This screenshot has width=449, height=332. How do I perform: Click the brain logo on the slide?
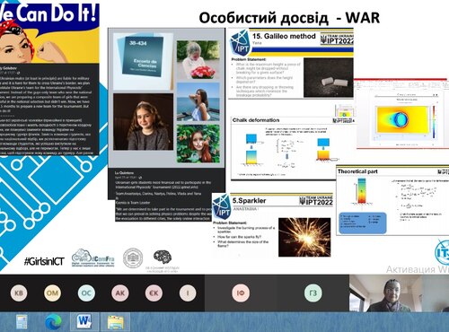pyautogui.click(x=163, y=258)
